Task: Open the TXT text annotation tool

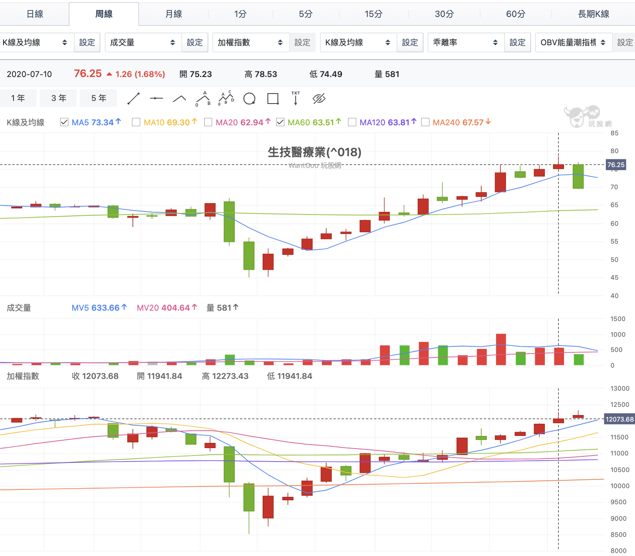Action: [x=296, y=98]
